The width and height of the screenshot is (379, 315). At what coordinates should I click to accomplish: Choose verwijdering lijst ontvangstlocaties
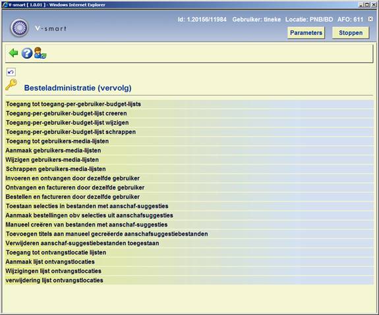(189, 281)
